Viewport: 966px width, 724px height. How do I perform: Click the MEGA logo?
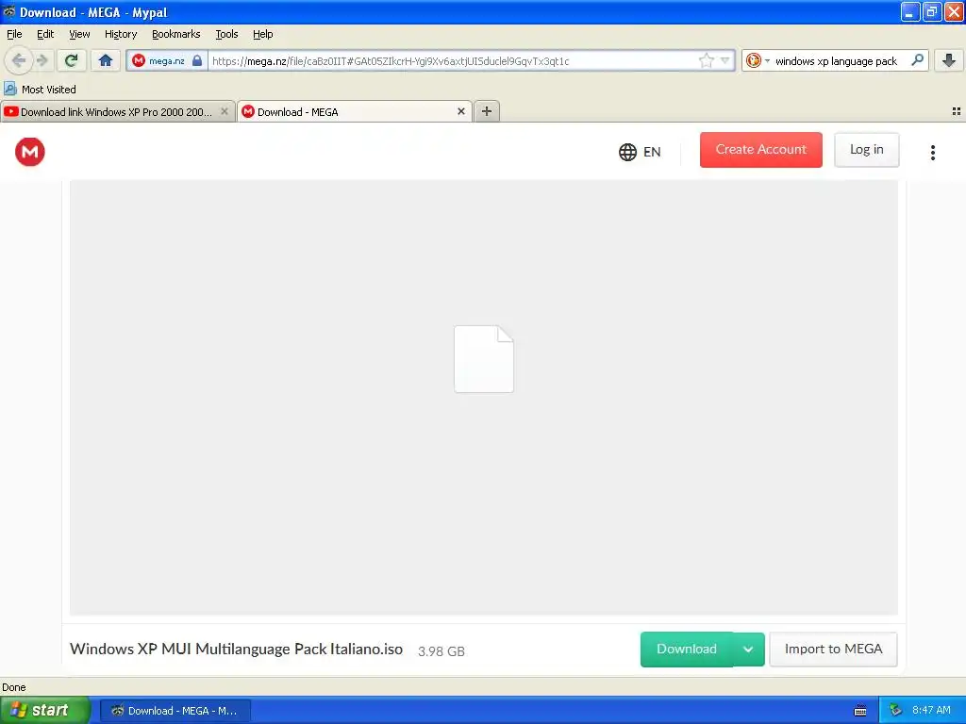(x=30, y=152)
